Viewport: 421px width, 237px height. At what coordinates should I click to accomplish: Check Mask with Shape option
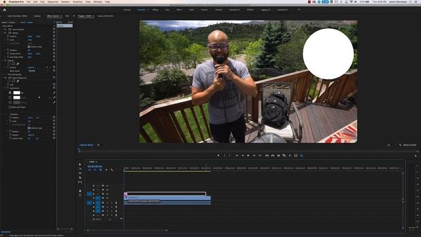point(10,107)
